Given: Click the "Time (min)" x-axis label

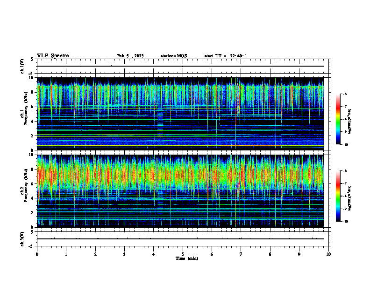Looking at the screenshot, I should (x=187, y=258).
